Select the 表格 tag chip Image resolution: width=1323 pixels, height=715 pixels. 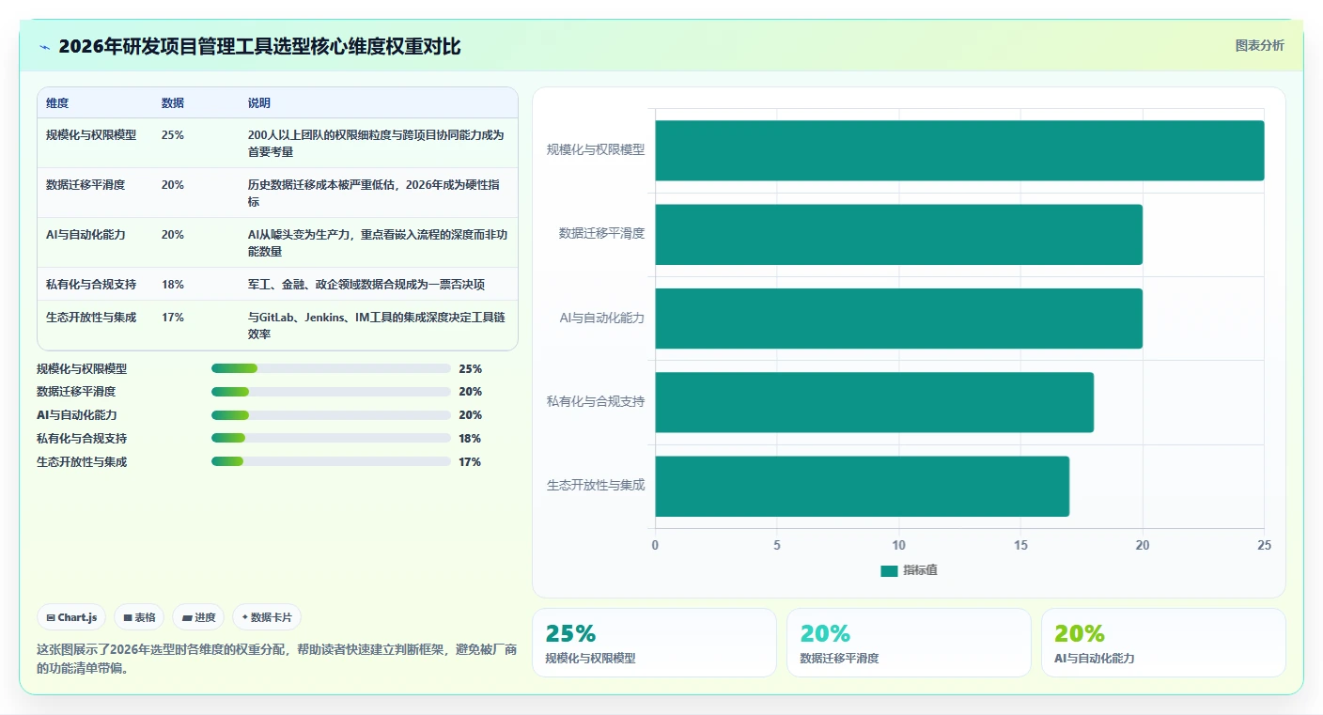click(x=139, y=617)
